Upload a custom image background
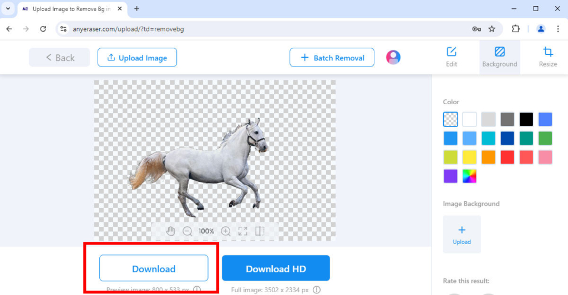 click(462, 234)
